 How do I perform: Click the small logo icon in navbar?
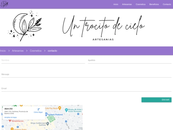(x=4, y=4)
